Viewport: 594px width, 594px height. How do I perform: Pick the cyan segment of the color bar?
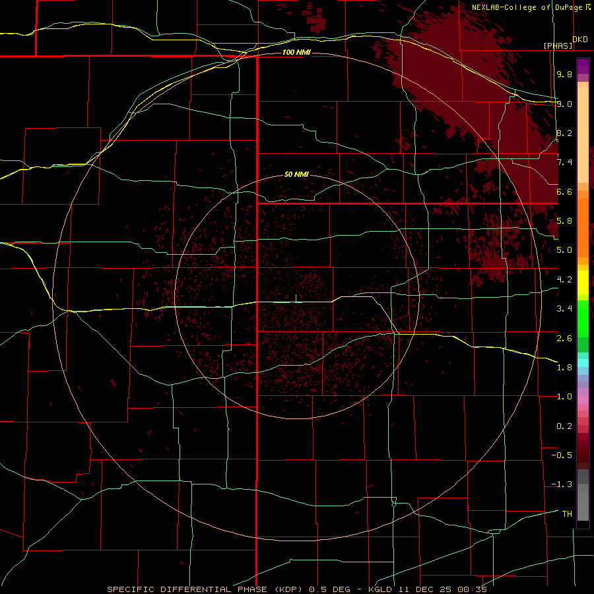583,363
